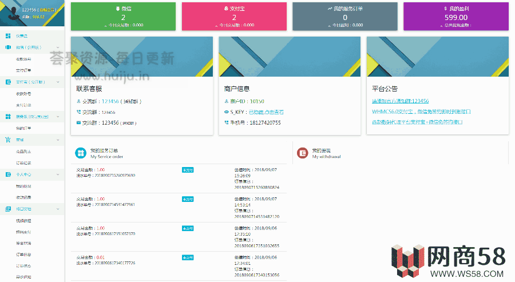
Task: Click the 商城 shopping cart icon
Action: 8,140
